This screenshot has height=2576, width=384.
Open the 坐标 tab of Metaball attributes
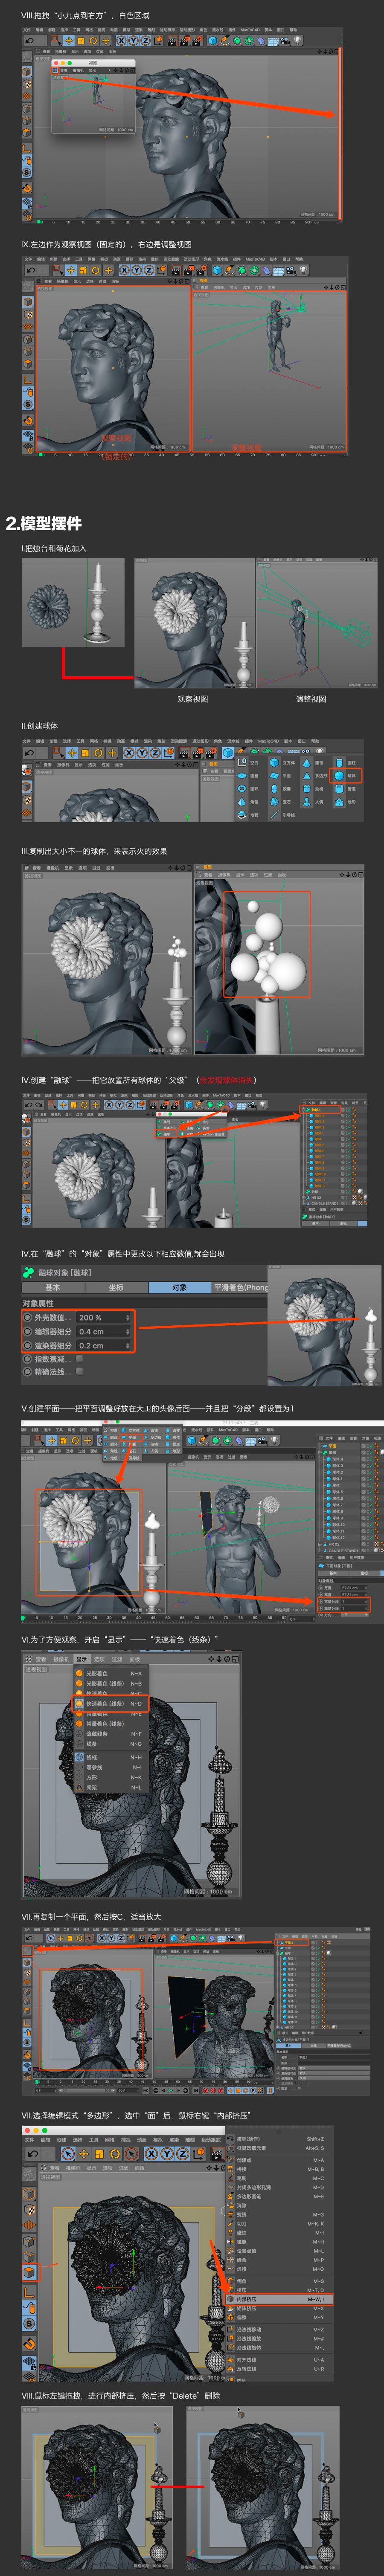pyautogui.click(x=116, y=1288)
